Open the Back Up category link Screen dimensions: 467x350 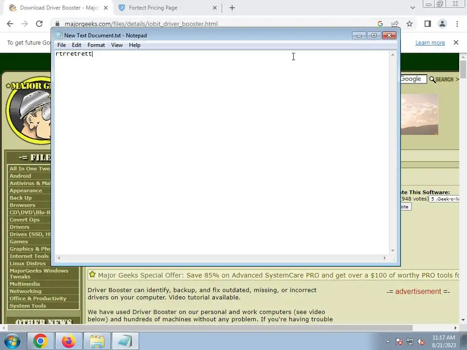click(21, 198)
